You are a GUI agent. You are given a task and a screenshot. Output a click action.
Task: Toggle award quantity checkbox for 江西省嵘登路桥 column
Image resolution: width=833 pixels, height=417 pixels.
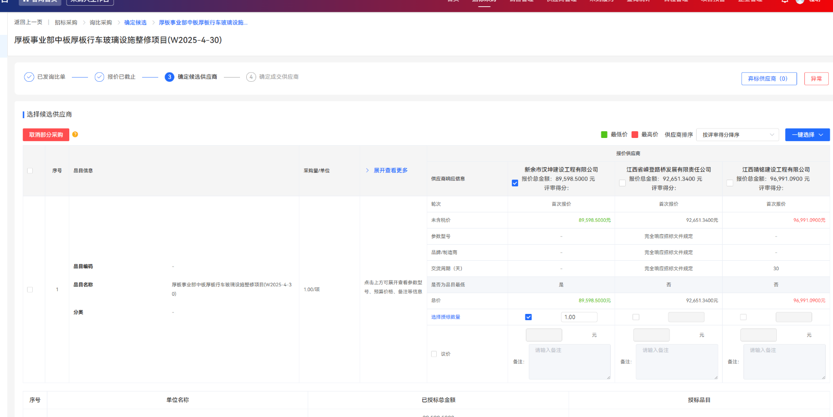636,317
